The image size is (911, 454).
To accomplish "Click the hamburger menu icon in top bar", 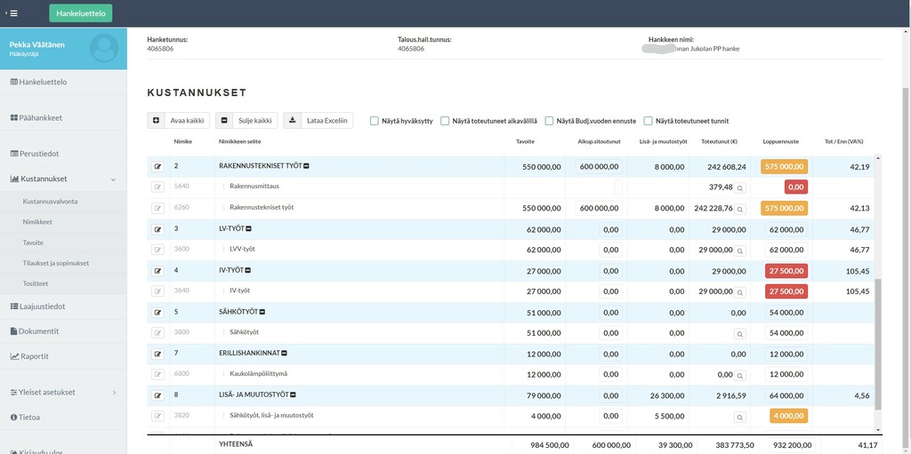I will click(12, 13).
